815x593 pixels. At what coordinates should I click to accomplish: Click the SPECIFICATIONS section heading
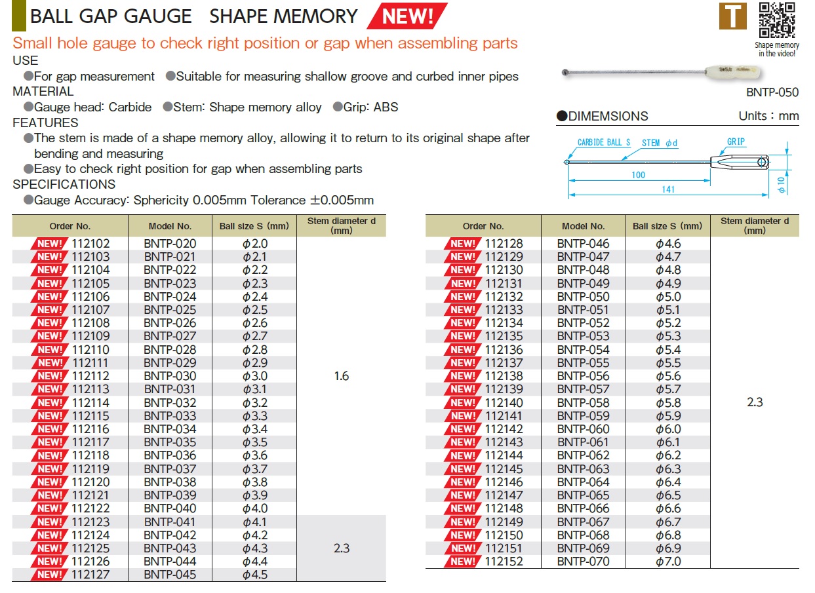pyautogui.click(x=64, y=184)
